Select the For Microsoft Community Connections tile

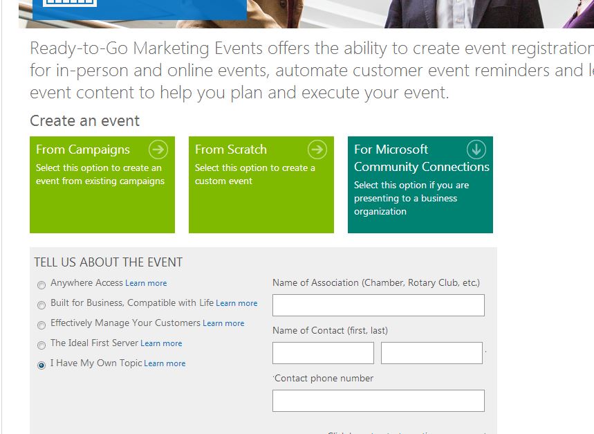[420, 185]
